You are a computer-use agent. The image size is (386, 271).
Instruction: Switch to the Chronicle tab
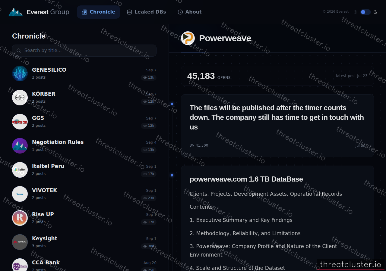98,12
